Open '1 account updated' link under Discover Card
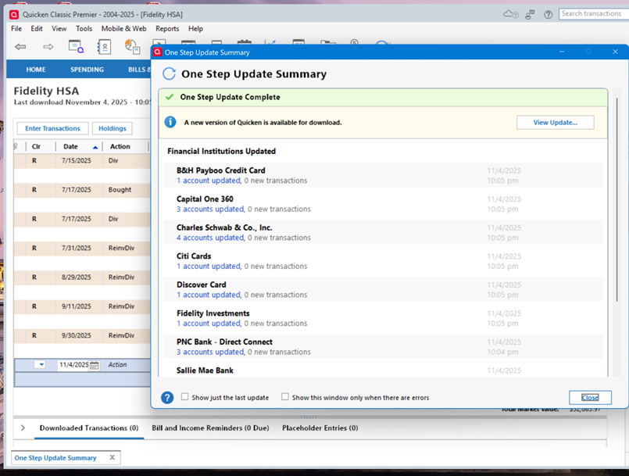629x476 pixels. [209, 295]
